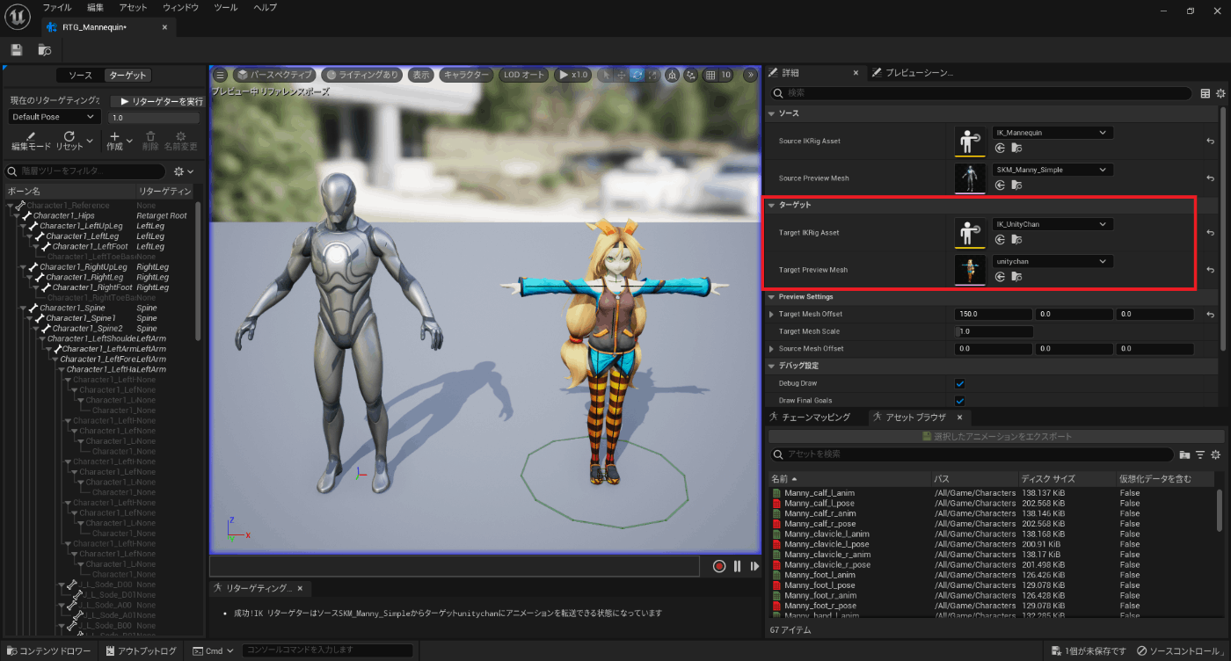Toggle the Draw Final Goals checkbox
Image resolution: width=1231 pixels, height=661 pixels.
959,401
